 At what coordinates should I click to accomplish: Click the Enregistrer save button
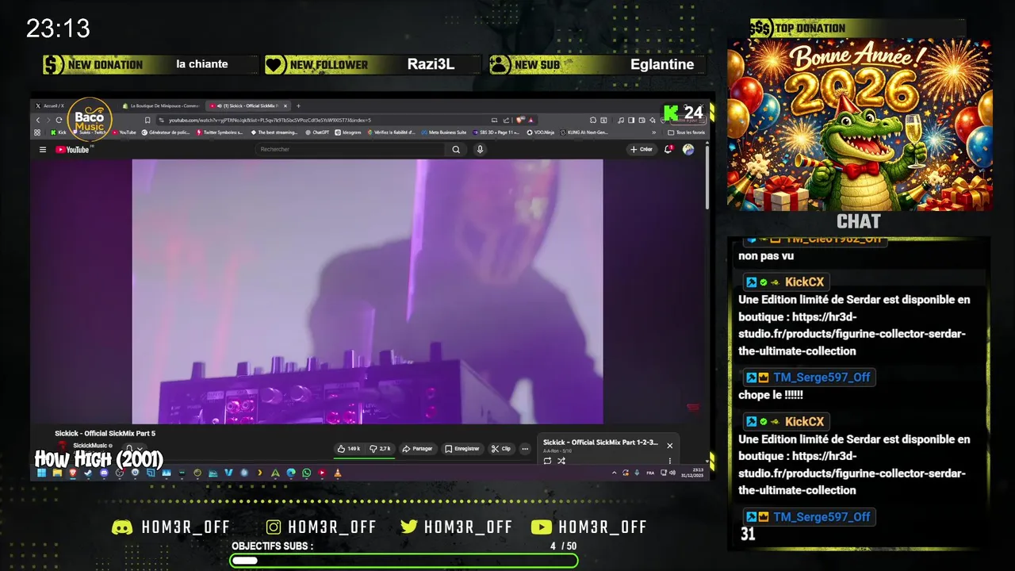pos(462,449)
